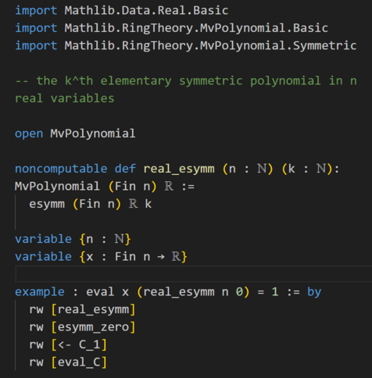Viewport: 372px width, 378px height.
Task: Click the Mathlib.Data.Real.Basic import path
Action: pos(146,10)
